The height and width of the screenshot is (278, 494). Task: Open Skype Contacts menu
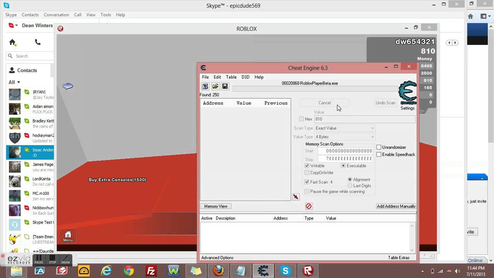point(30,15)
